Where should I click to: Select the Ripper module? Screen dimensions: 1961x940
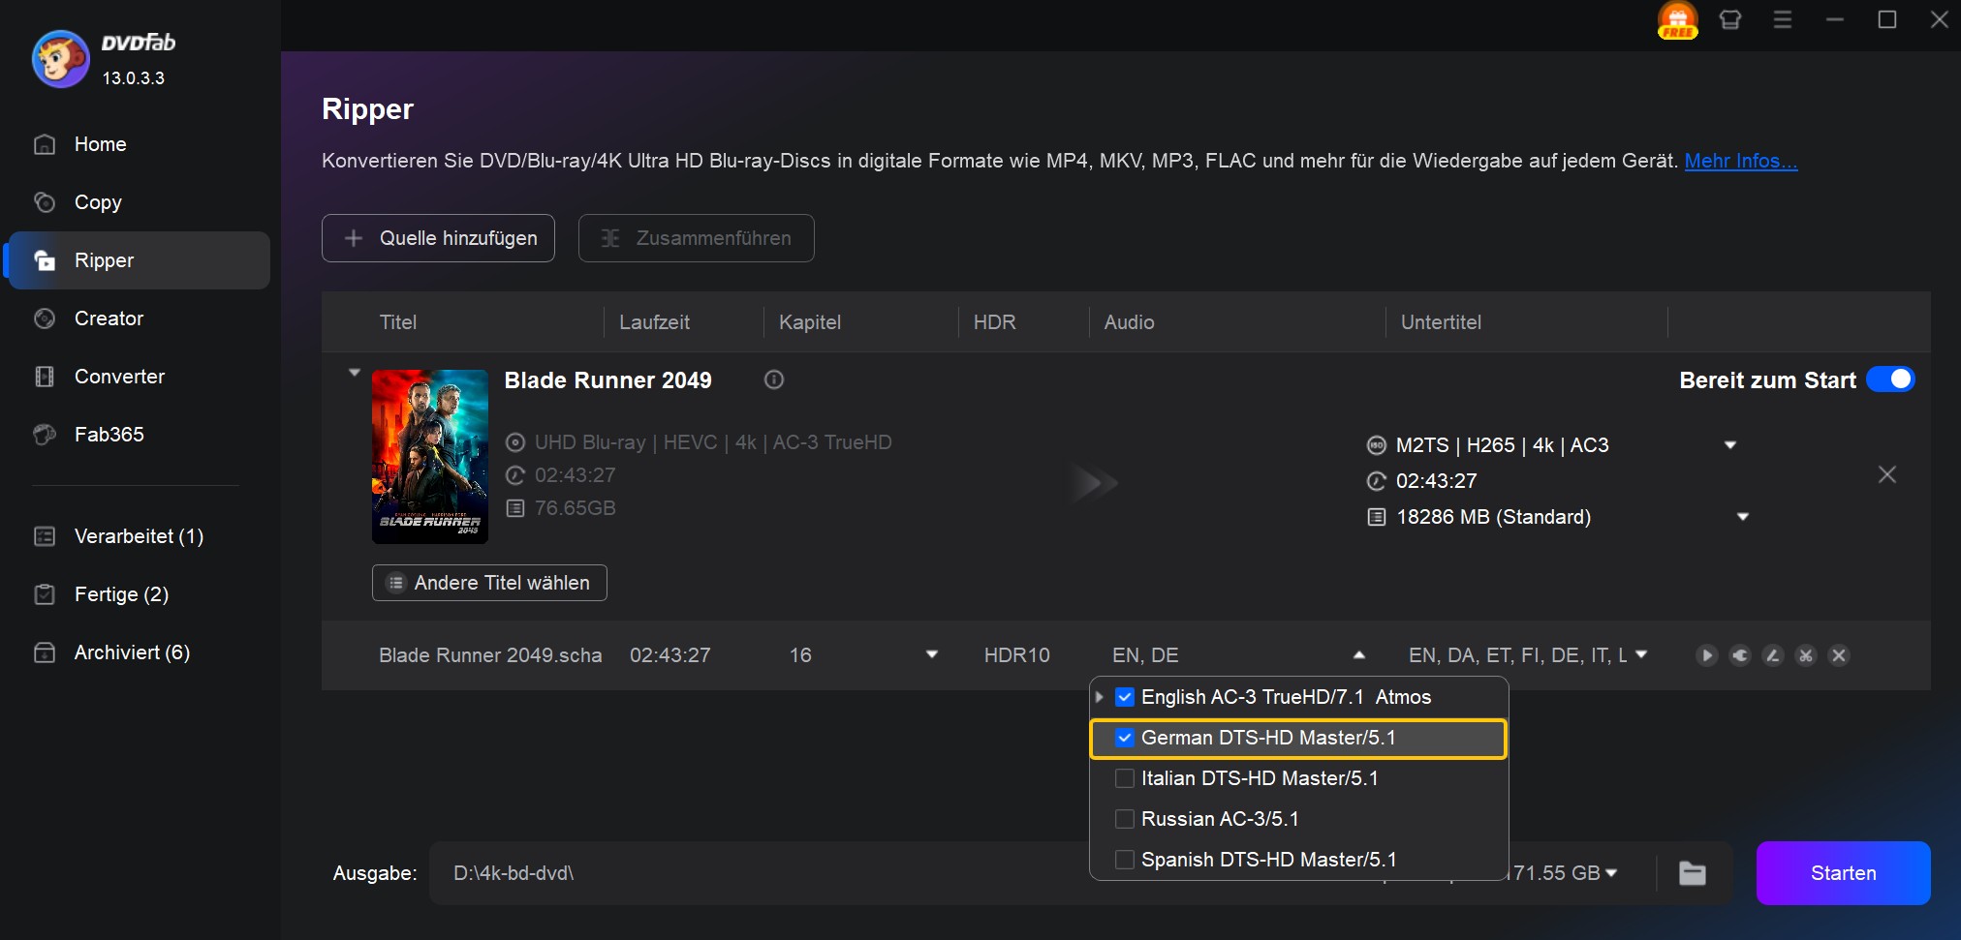tap(139, 260)
